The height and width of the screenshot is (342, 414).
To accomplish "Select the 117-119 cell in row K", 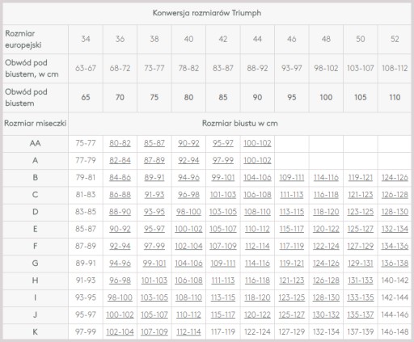I will 223,332.
